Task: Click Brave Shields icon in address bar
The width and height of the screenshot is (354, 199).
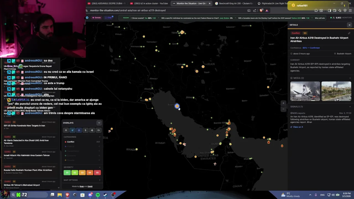Action: point(261,11)
